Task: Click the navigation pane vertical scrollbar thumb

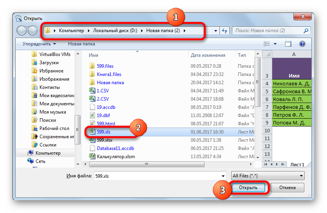Action: pos(77,130)
